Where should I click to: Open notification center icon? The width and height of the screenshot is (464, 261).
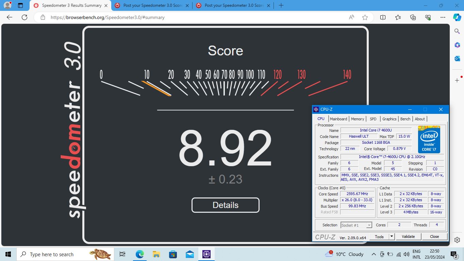454,254
